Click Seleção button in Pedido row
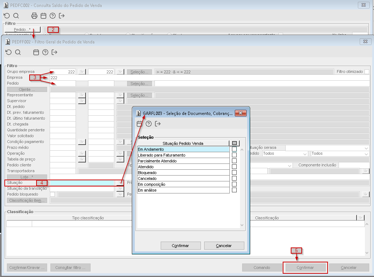This screenshot has height=277, width=374. click(139, 84)
